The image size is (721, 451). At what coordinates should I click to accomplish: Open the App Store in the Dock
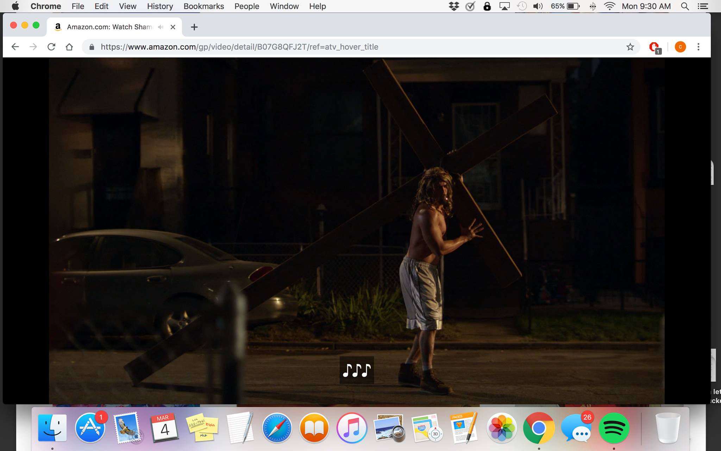[x=90, y=428]
